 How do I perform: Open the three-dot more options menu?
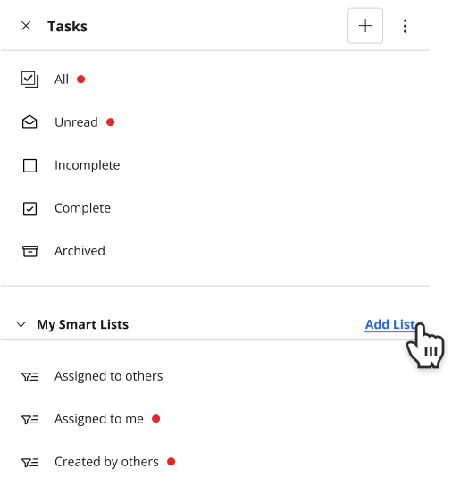click(x=405, y=26)
